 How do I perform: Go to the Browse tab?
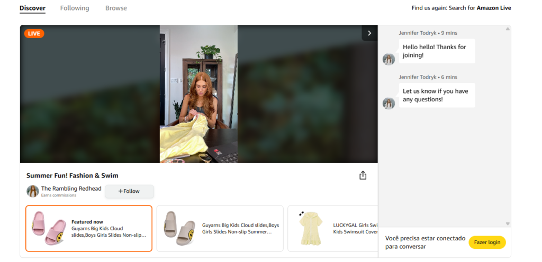[x=116, y=8]
